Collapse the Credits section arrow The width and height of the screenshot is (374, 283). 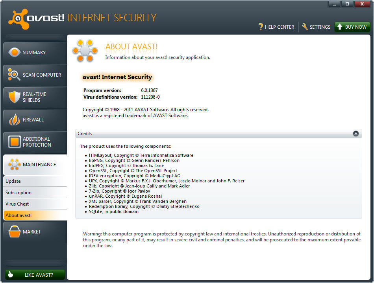(355, 133)
